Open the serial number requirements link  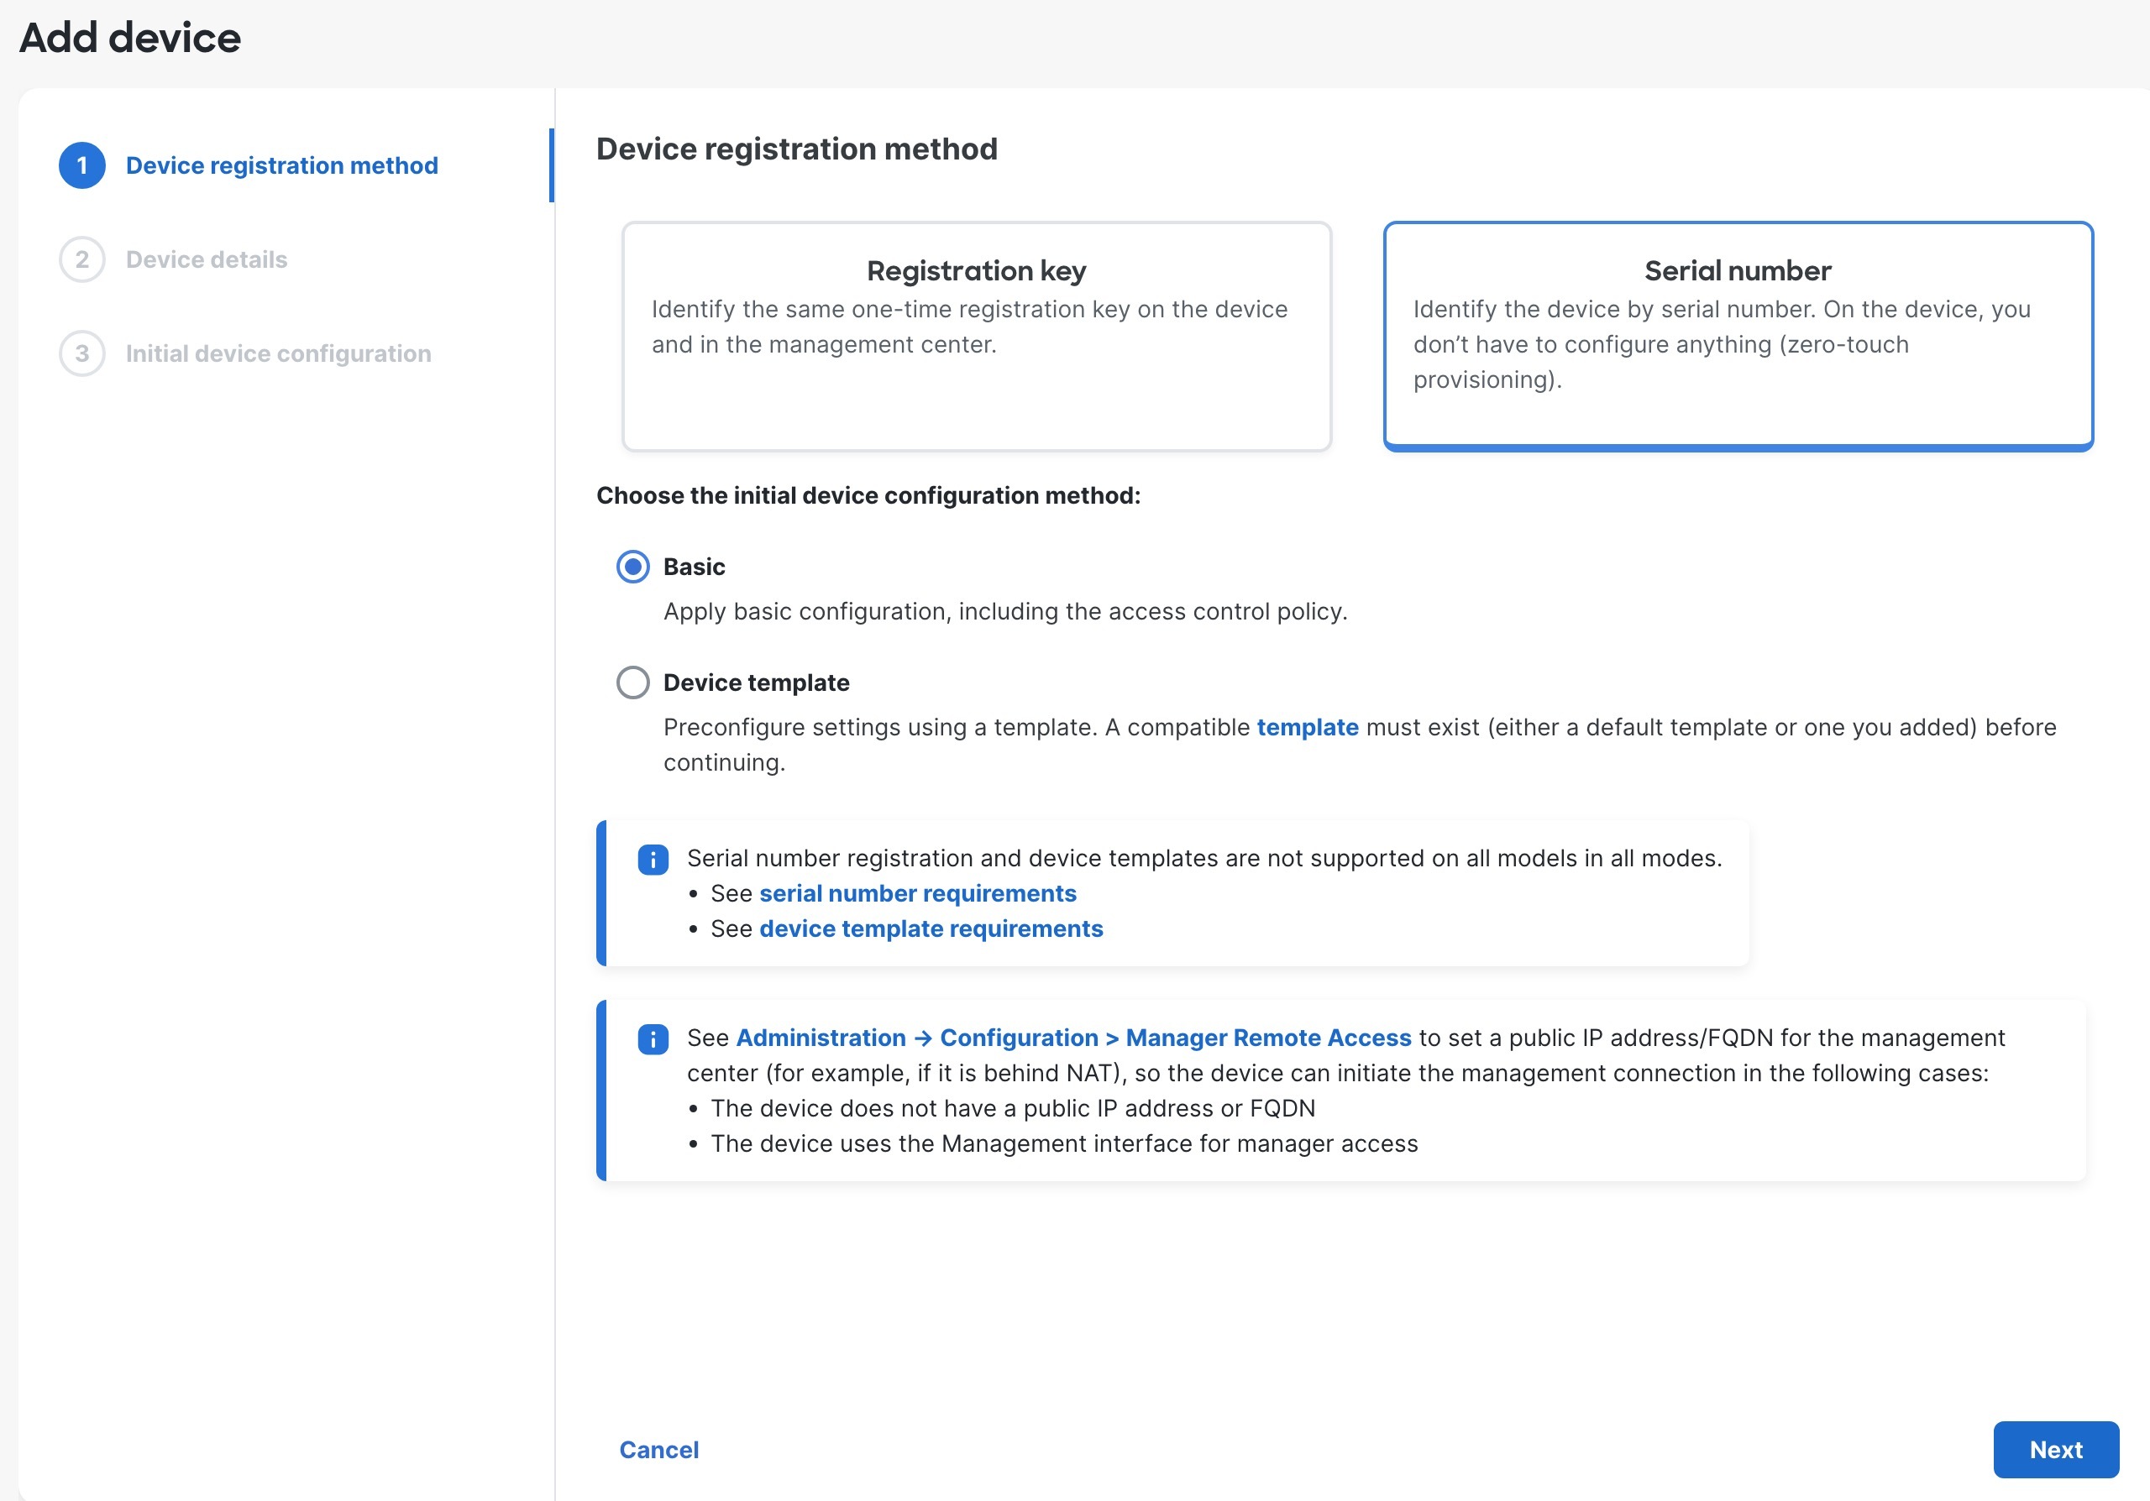(x=918, y=892)
